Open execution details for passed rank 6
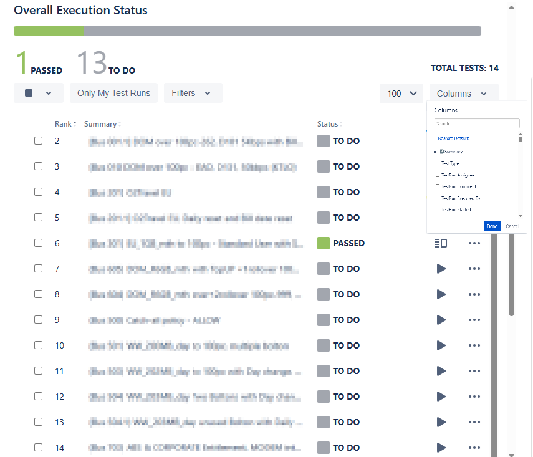The image size is (533, 457). pos(441,243)
